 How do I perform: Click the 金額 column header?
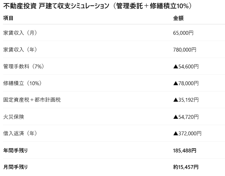pyautogui.click(x=178, y=18)
